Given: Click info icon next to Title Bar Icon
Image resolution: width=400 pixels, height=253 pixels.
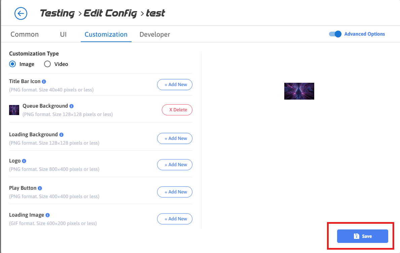Looking at the screenshot, I should coord(44,81).
